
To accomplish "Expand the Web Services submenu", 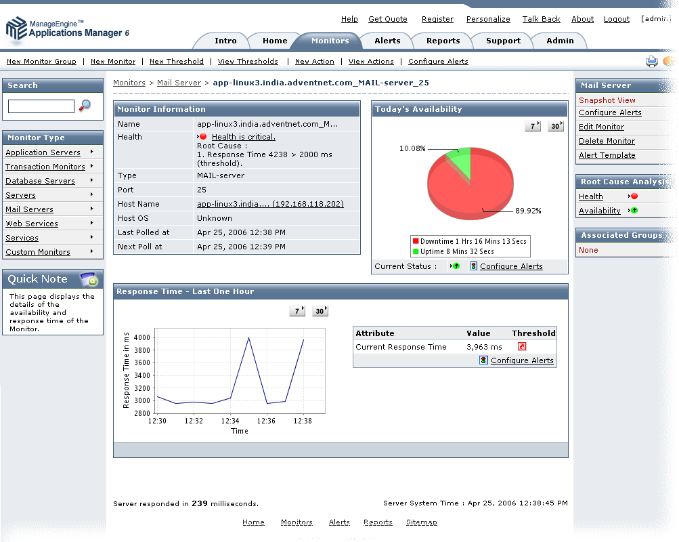I will click(91, 224).
